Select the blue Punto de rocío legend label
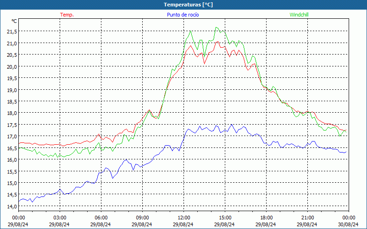The width and height of the screenshot is (367, 229). point(183,15)
